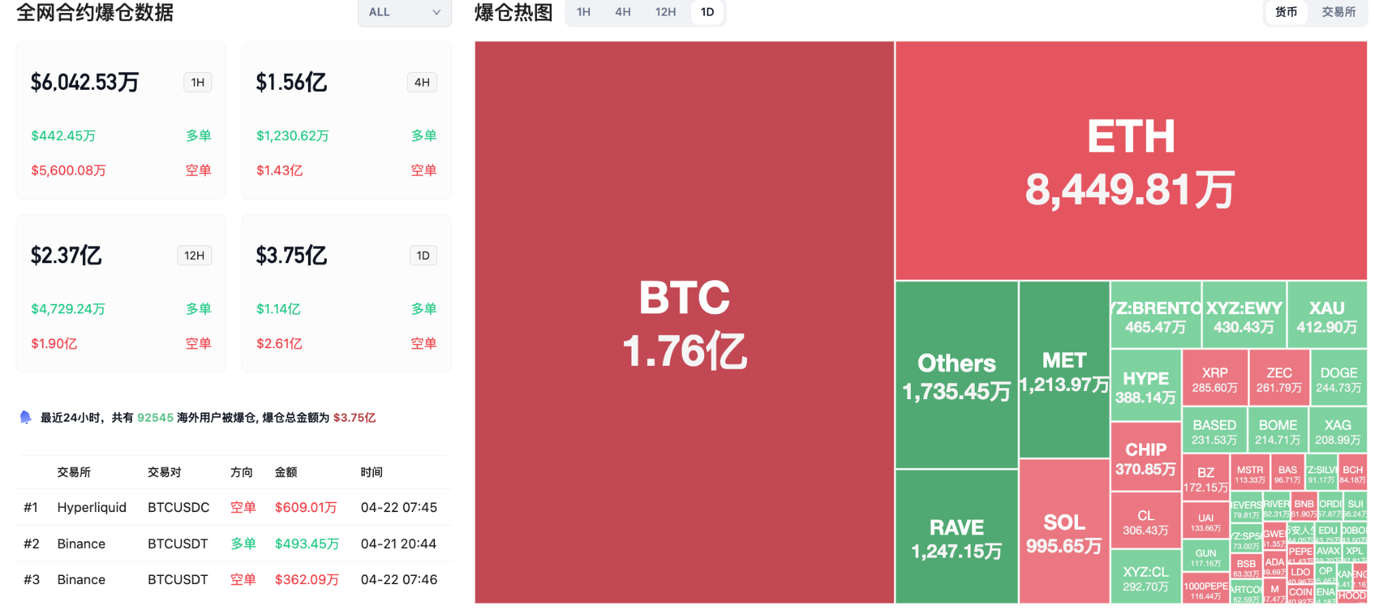Viewport: 1392px width, 612px height.
Task: Select the SOL heatmap tile
Action: coord(1064,532)
